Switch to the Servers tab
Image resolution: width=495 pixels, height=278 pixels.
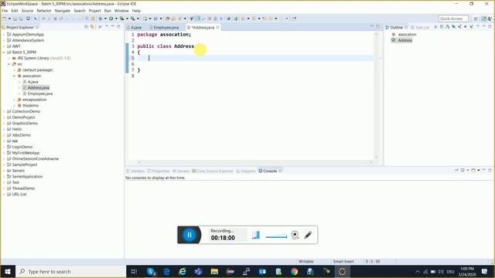[x=181, y=171]
